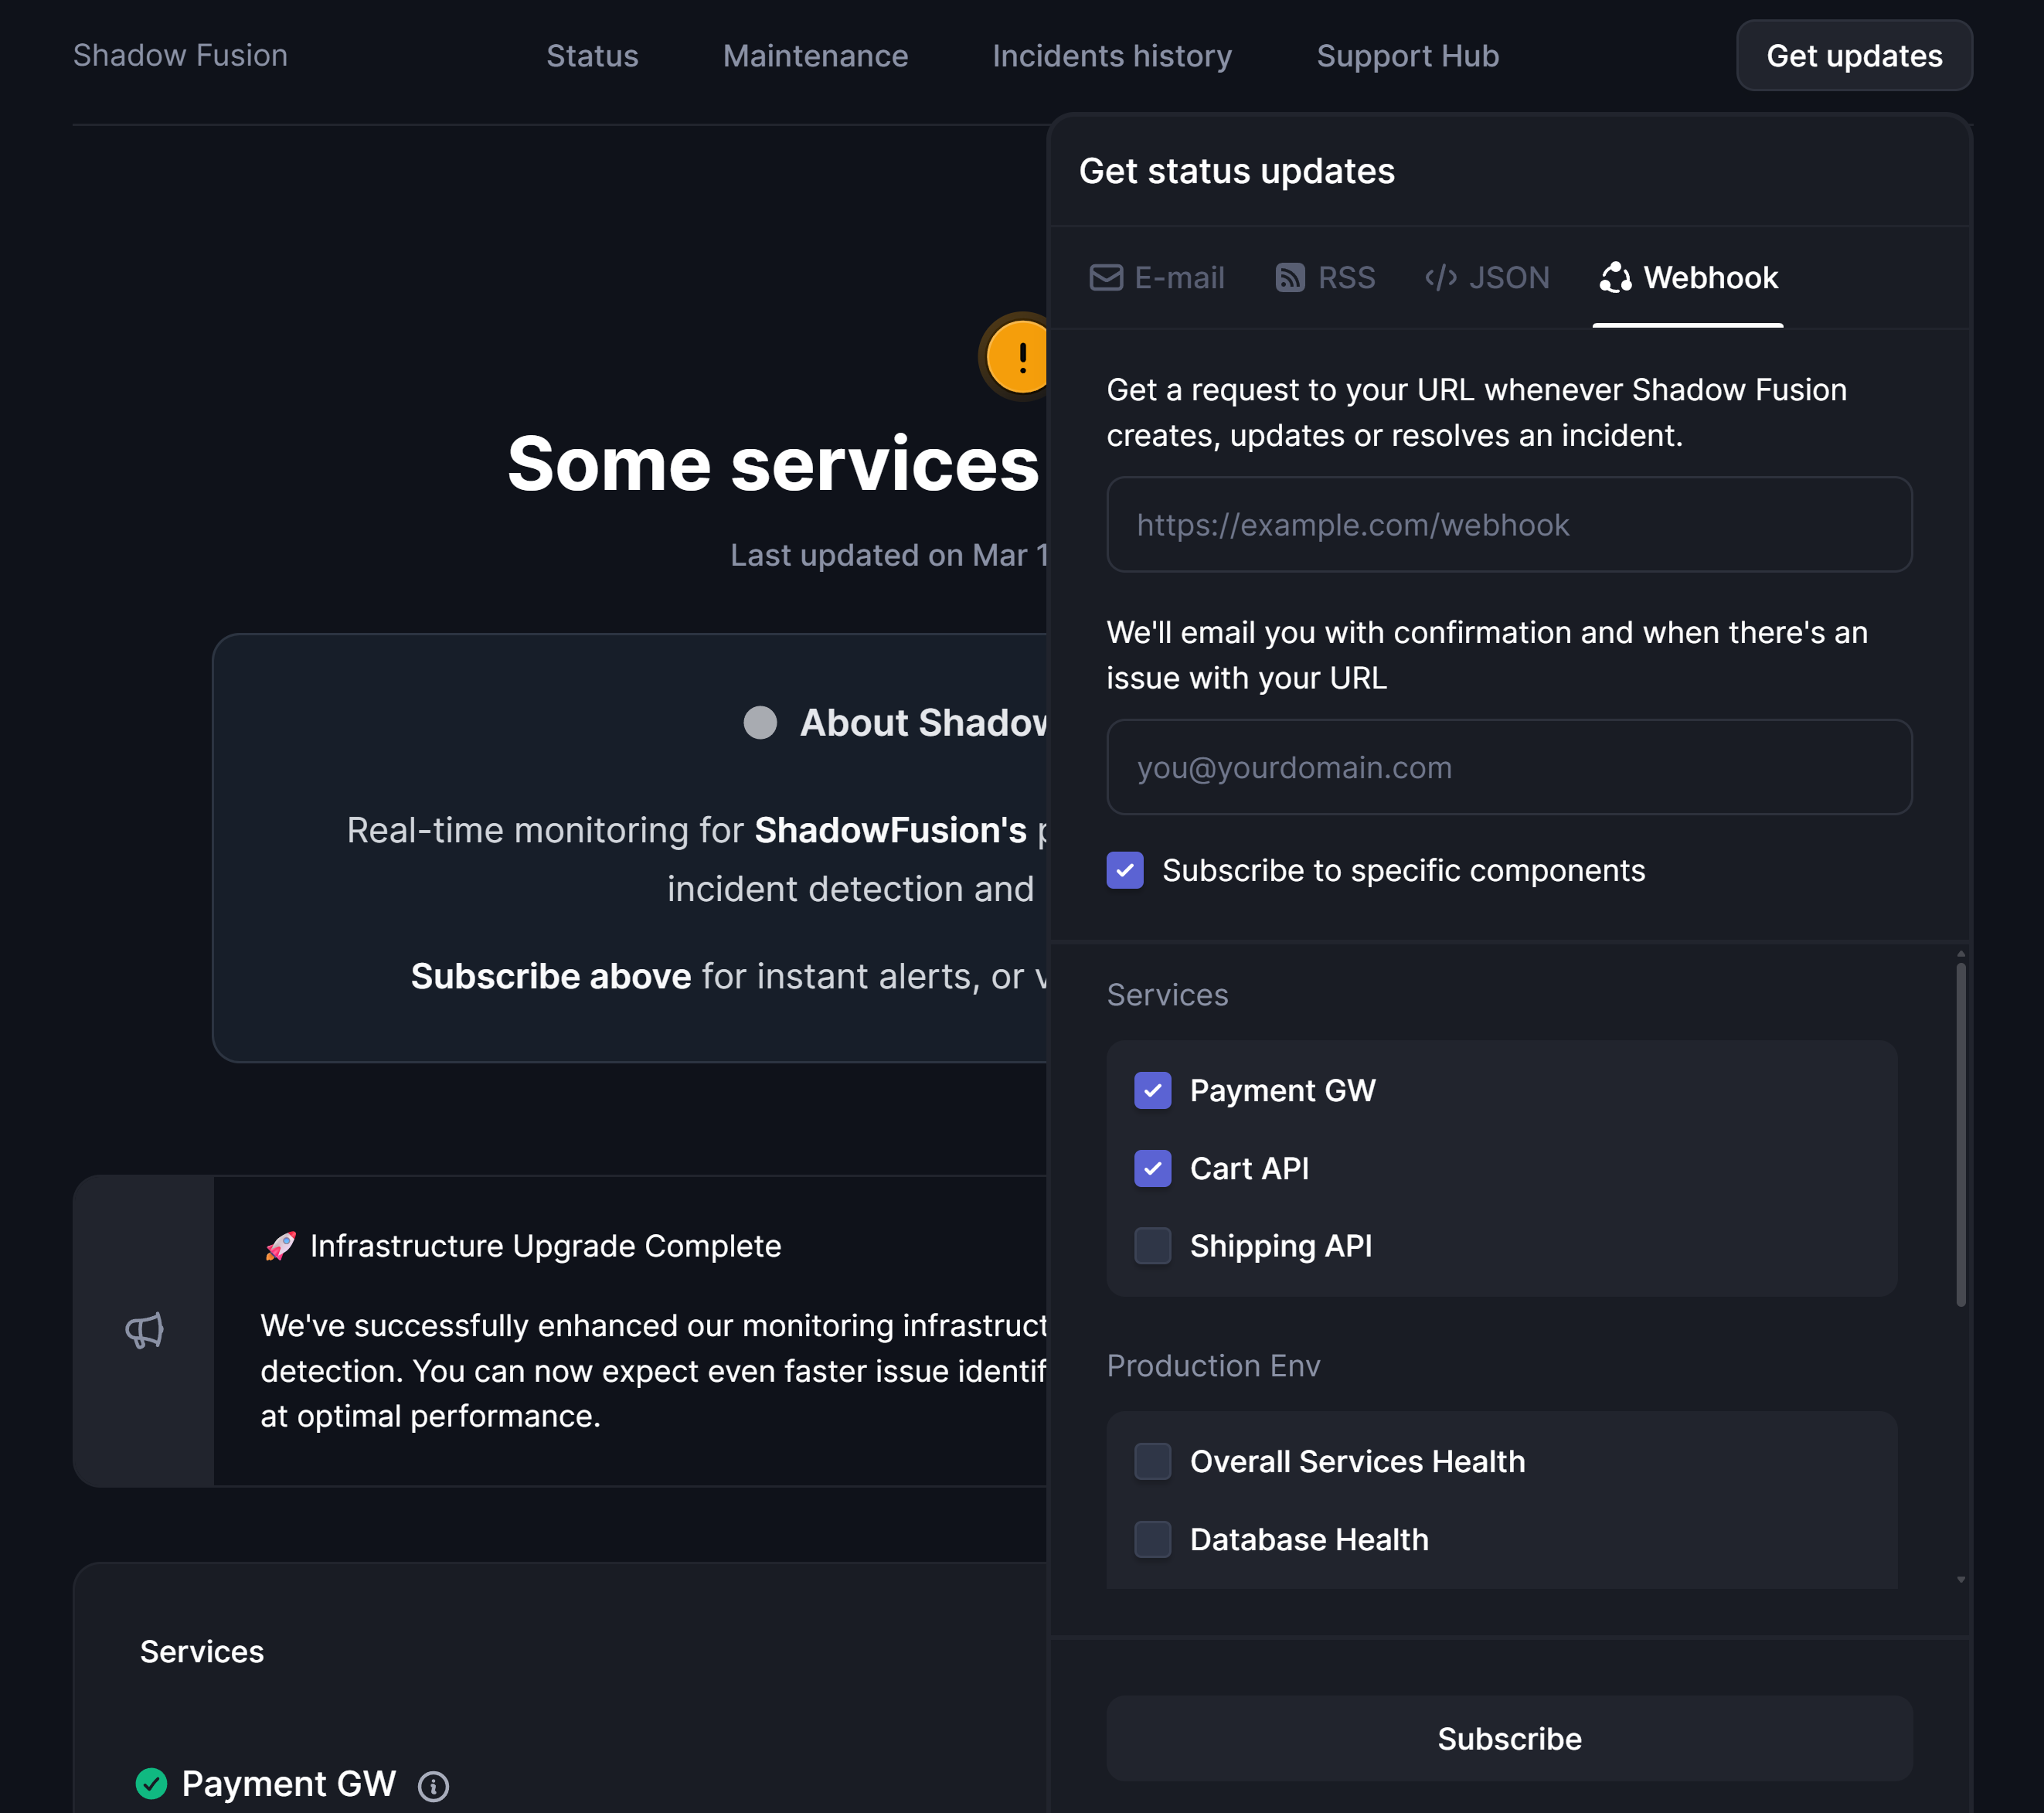Click the rocket emoji in Infrastructure Upgrade Complete

pos(281,1245)
